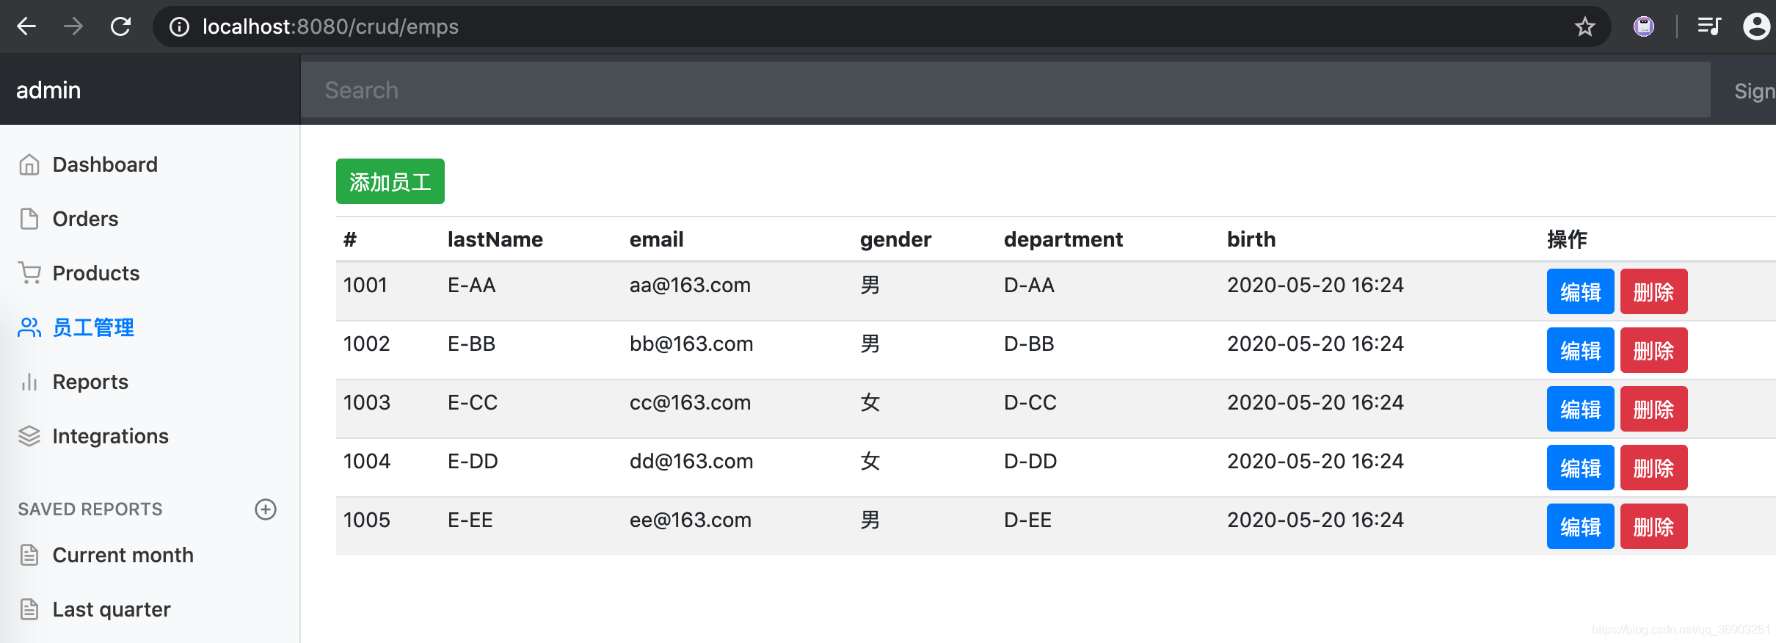Open the Current month saved report
The image size is (1776, 643).
(x=123, y=555)
